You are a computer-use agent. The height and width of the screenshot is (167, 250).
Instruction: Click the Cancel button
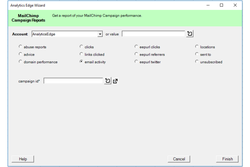(x=179, y=159)
